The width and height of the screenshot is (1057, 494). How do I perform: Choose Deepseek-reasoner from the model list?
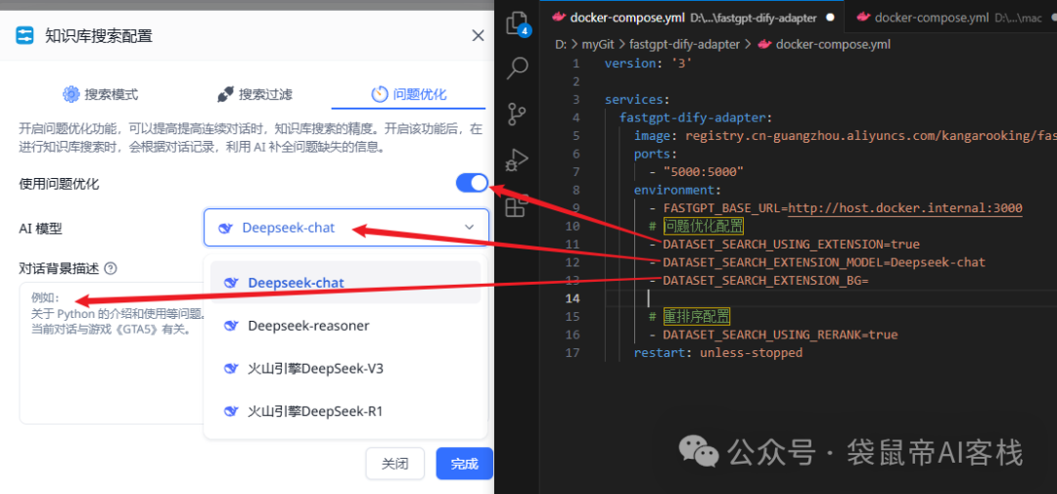pyautogui.click(x=345, y=326)
